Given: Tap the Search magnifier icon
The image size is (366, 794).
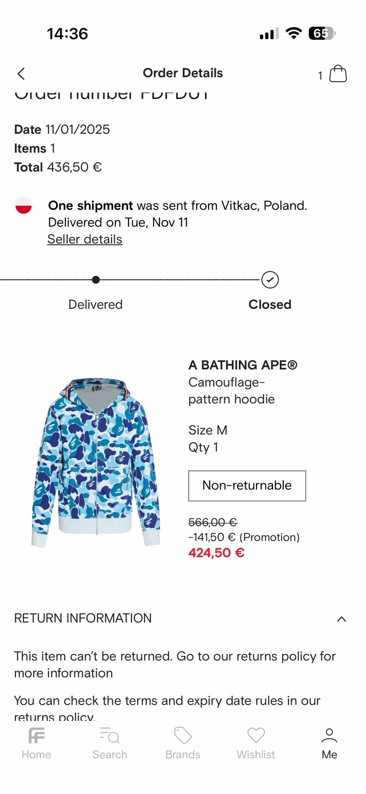Looking at the screenshot, I should tap(110, 735).
